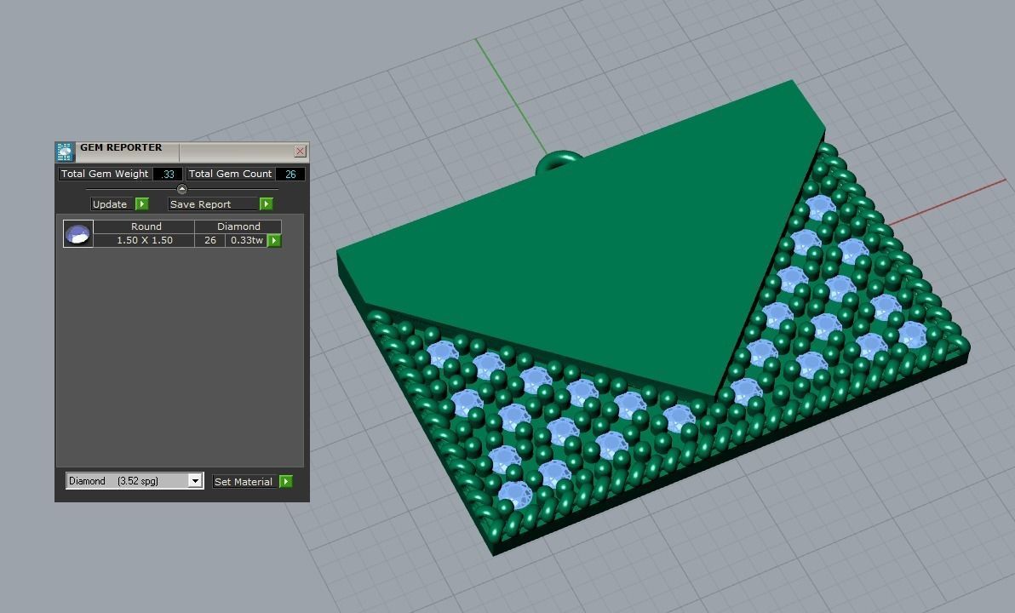Viewport: 1015px width, 613px height.
Task: Collapse the panel using the round divider handle
Action: 182,189
